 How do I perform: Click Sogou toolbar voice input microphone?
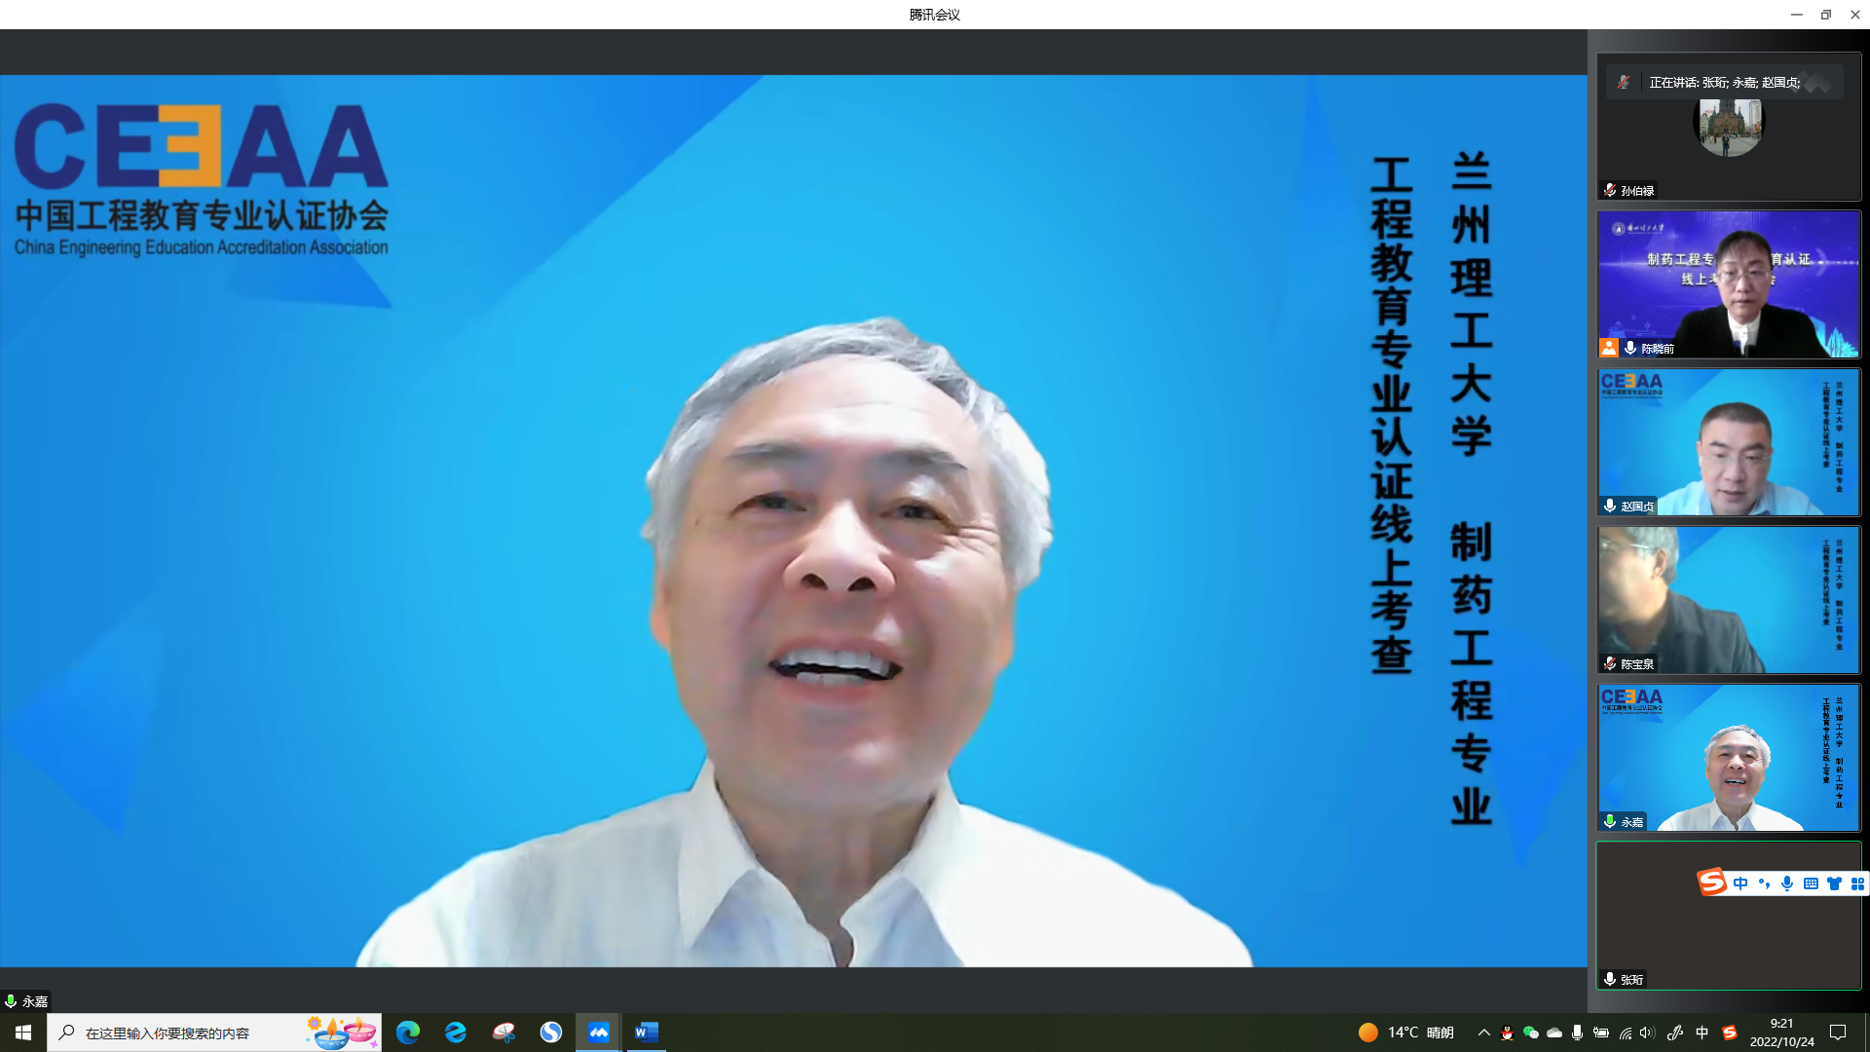click(x=1787, y=883)
